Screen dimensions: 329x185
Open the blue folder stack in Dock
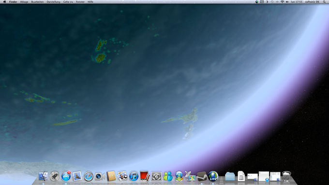230,176
